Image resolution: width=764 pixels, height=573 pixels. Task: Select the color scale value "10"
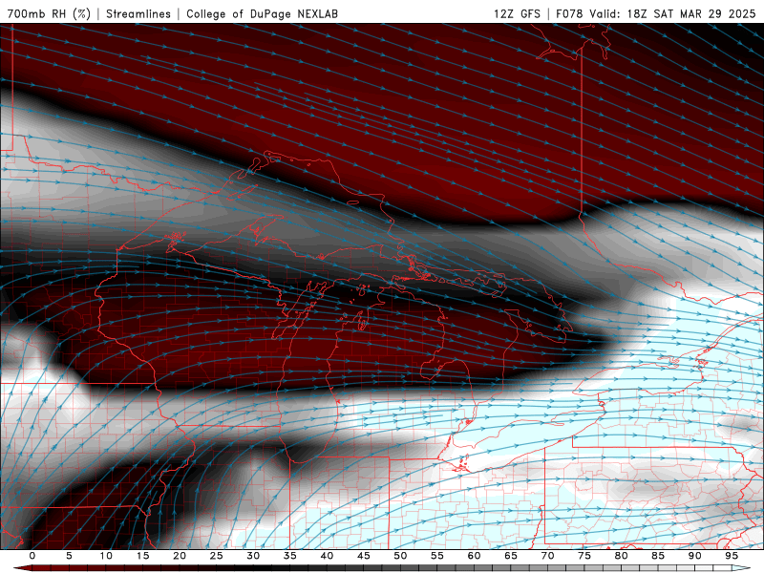pyautogui.click(x=106, y=556)
